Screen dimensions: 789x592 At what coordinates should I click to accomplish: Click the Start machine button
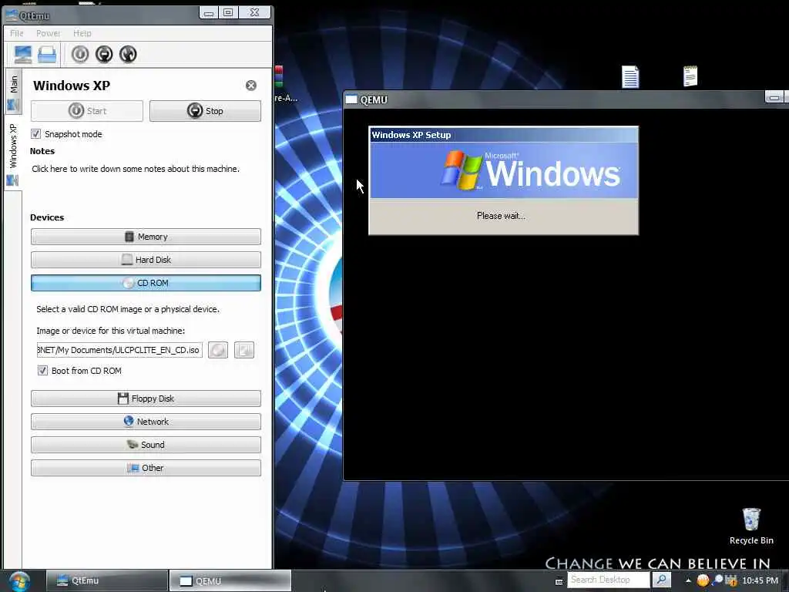86,111
